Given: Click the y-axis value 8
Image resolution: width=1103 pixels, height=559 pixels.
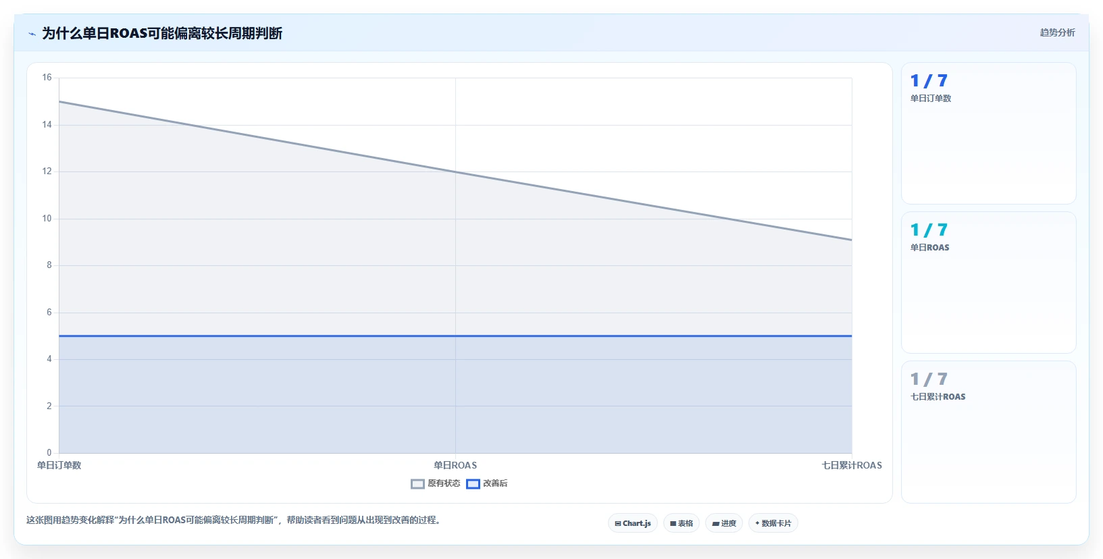Looking at the screenshot, I should [x=49, y=265].
